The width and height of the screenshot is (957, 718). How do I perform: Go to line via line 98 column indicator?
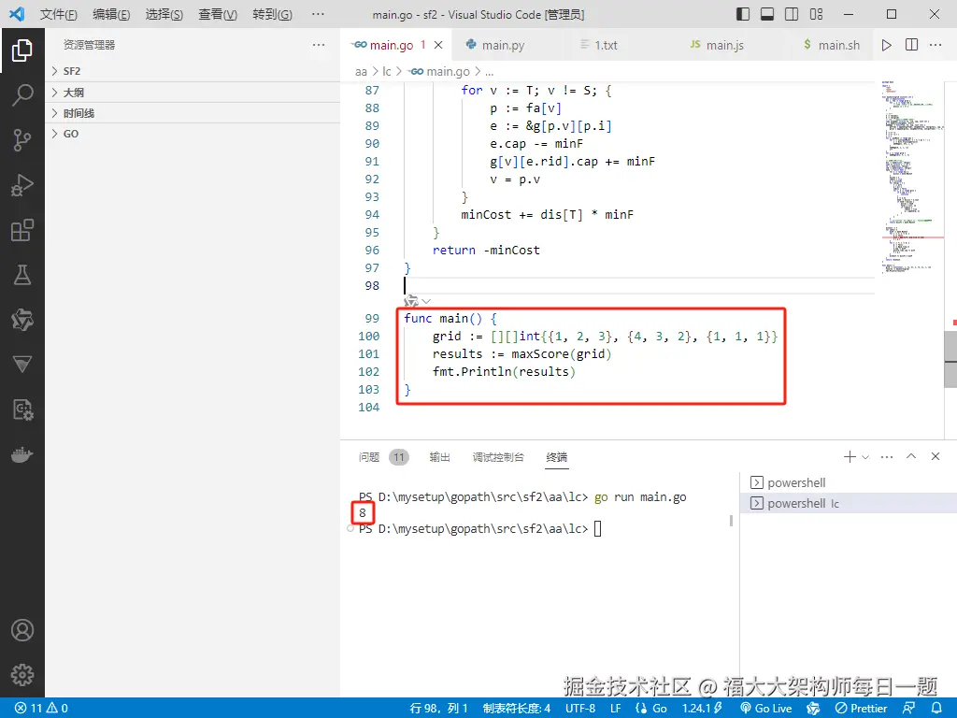click(438, 709)
